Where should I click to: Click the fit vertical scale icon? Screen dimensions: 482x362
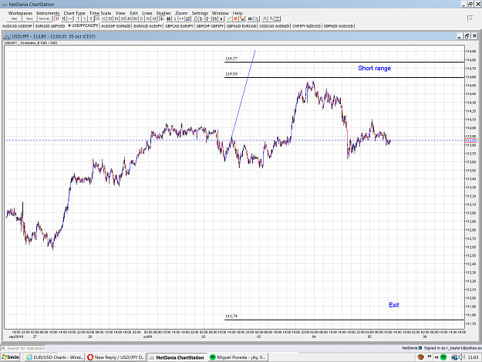point(278,19)
